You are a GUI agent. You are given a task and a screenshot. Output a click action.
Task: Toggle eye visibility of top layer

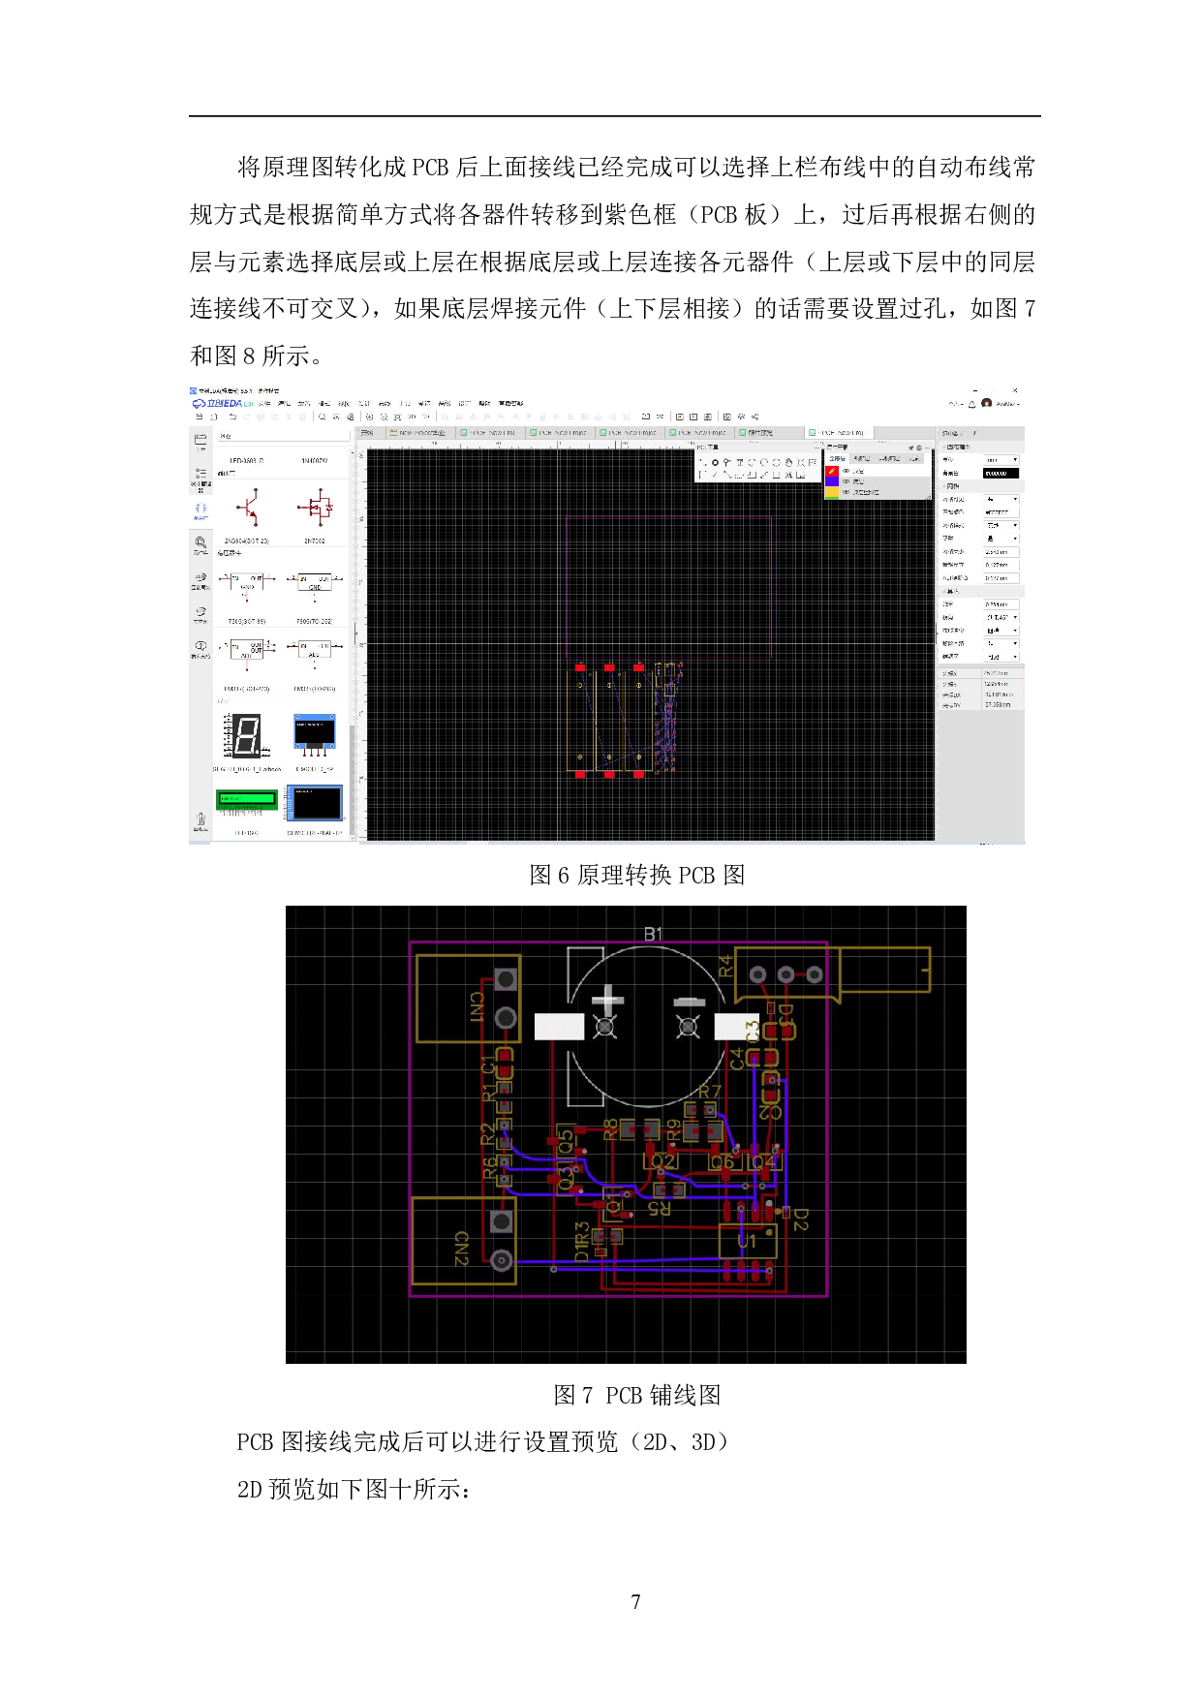[x=846, y=471]
